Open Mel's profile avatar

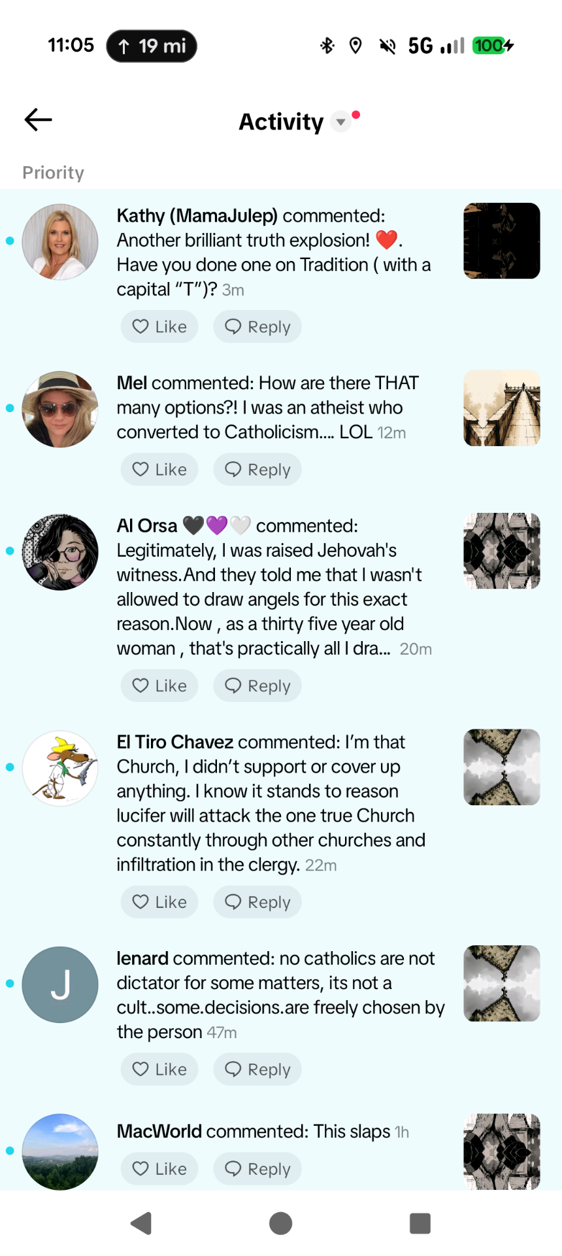click(x=60, y=409)
